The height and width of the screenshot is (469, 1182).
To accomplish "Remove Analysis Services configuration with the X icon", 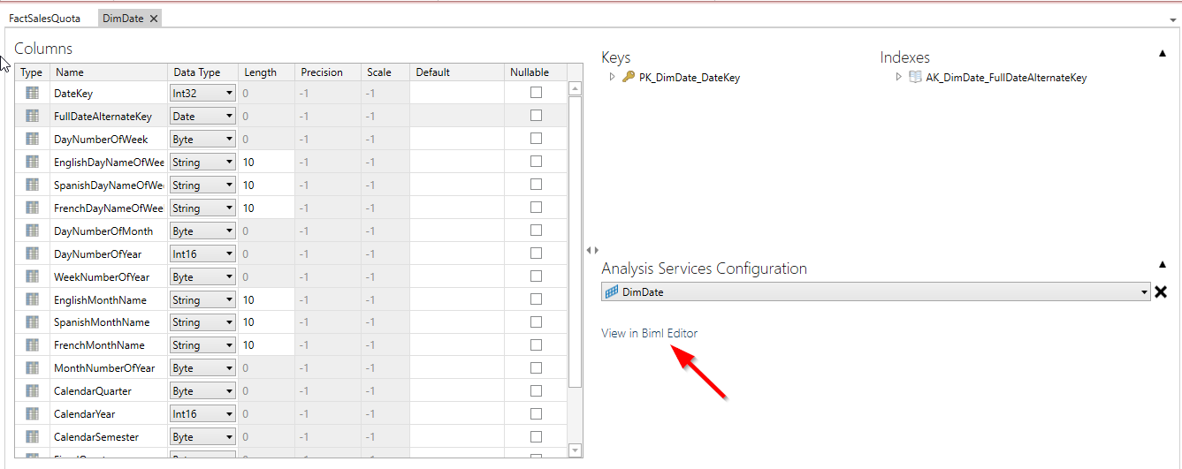I will [x=1161, y=292].
